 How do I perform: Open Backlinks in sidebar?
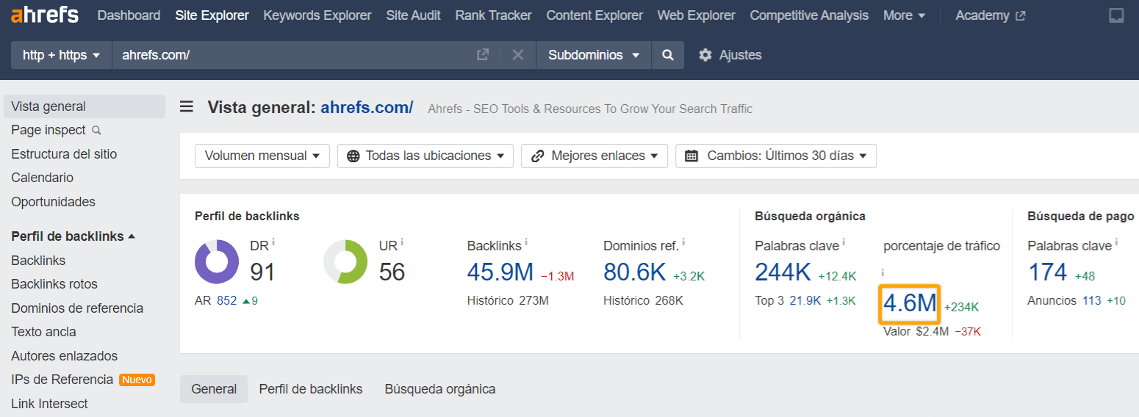pyautogui.click(x=38, y=261)
